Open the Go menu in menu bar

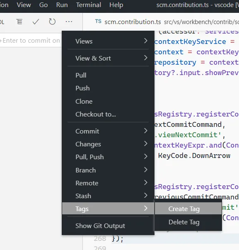[x=43, y=5]
